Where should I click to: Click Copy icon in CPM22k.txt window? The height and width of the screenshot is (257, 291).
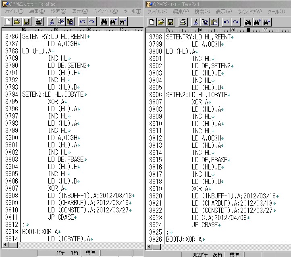click(205, 22)
